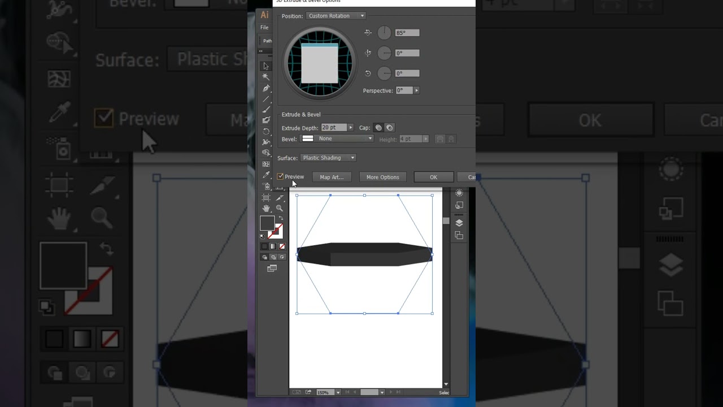Switch to Draw Normal mode

tap(264, 257)
